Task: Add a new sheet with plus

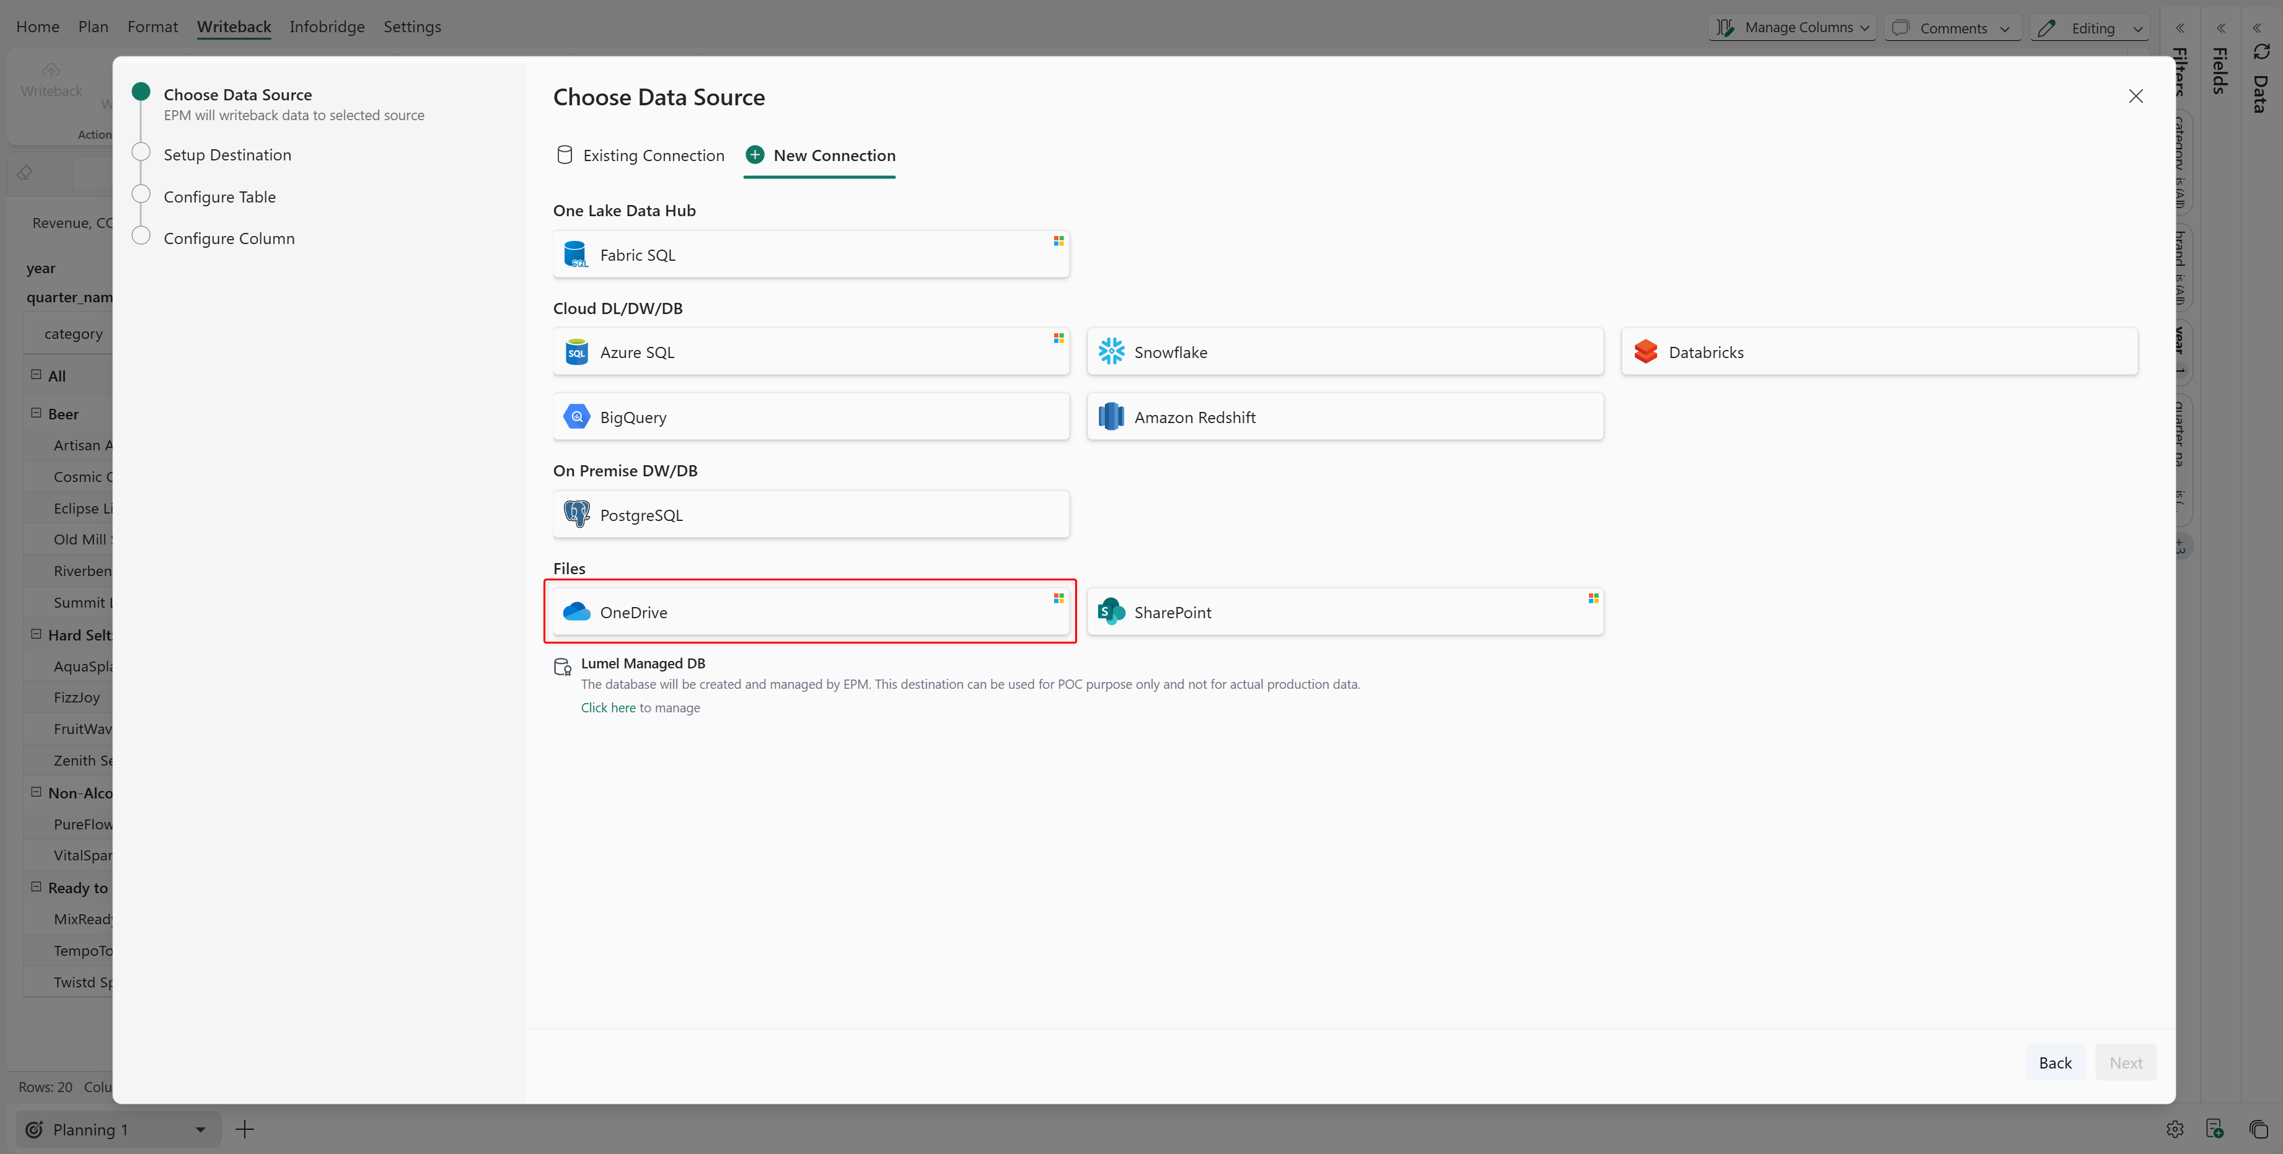Action: tap(245, 1129)
